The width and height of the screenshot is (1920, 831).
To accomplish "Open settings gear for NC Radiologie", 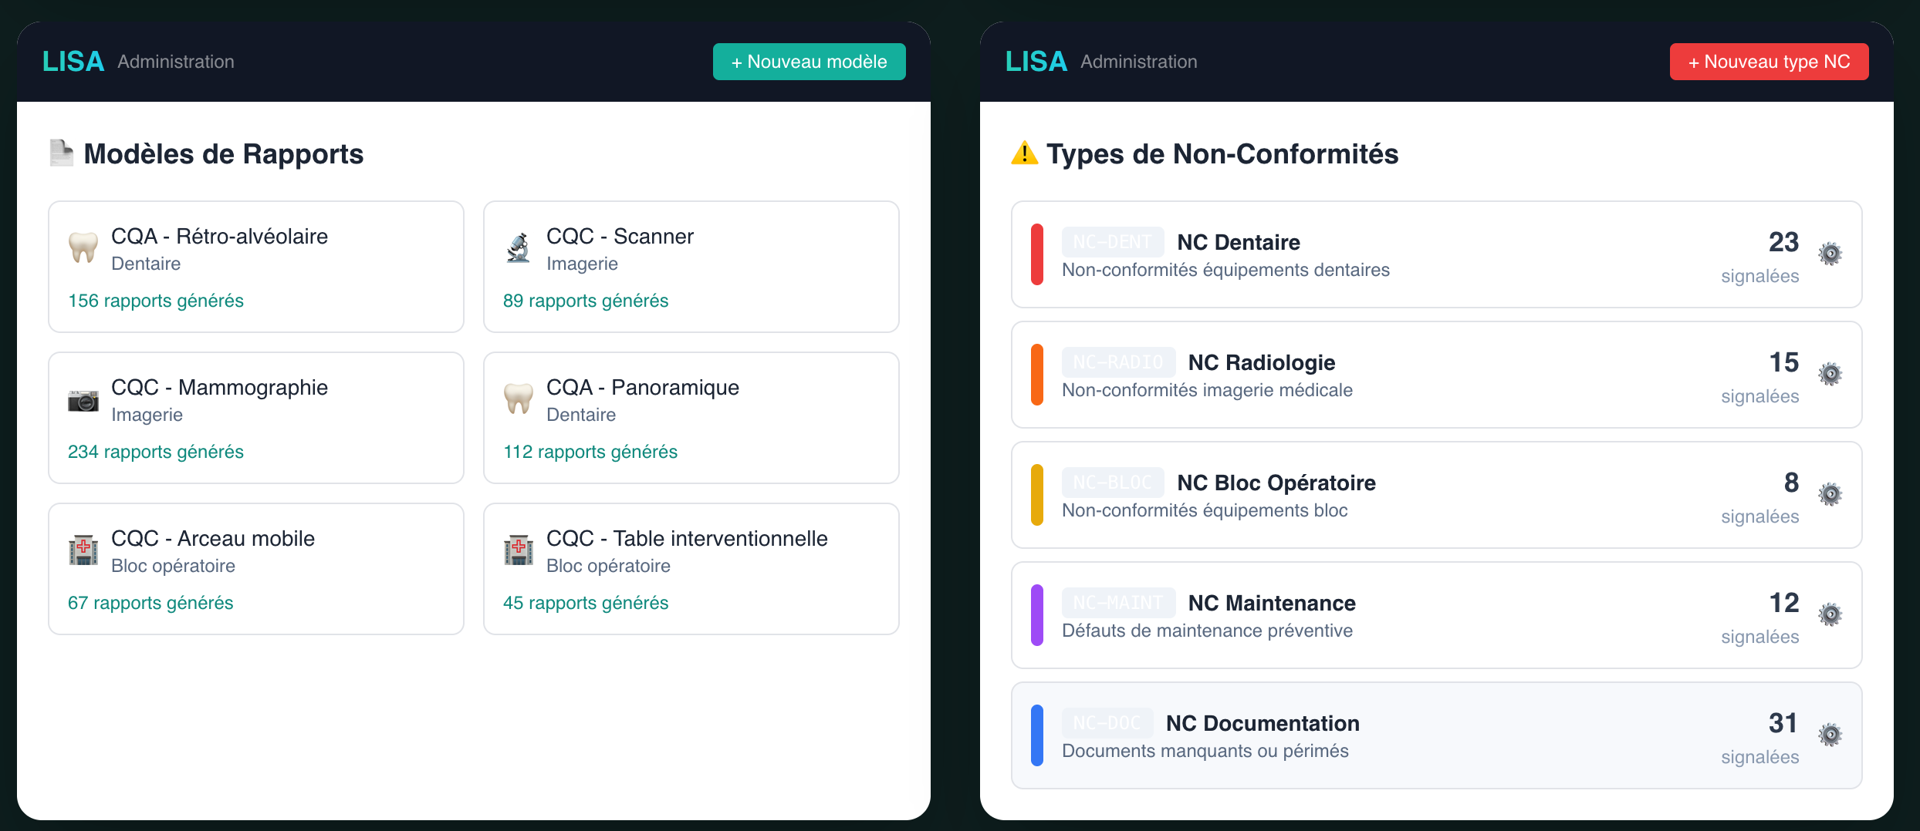I will tap(1830, 374).
